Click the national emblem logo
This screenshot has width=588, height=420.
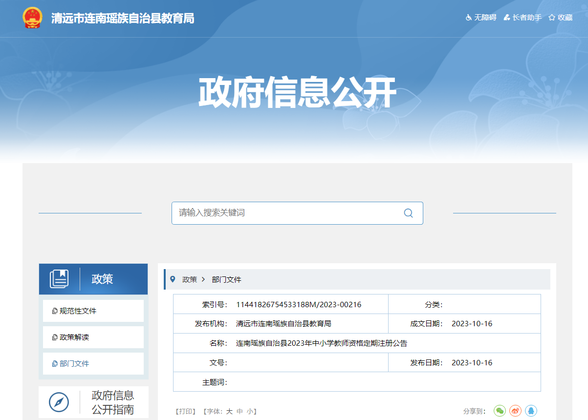(33, 18)
